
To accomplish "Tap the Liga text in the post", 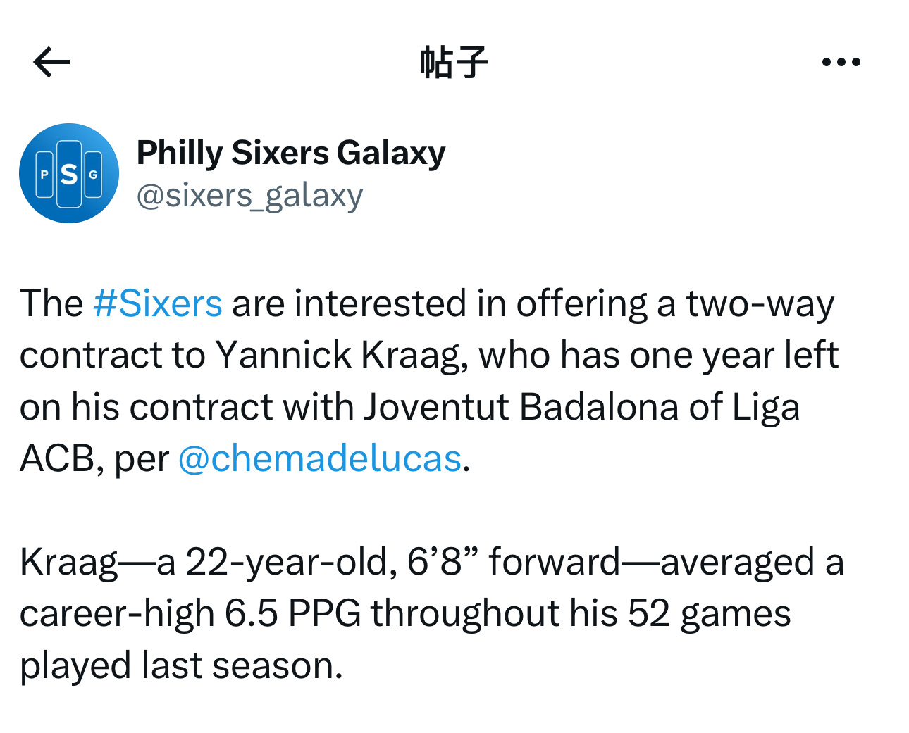I will (766, 408).
